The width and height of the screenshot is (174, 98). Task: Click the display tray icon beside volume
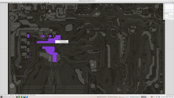157,97
